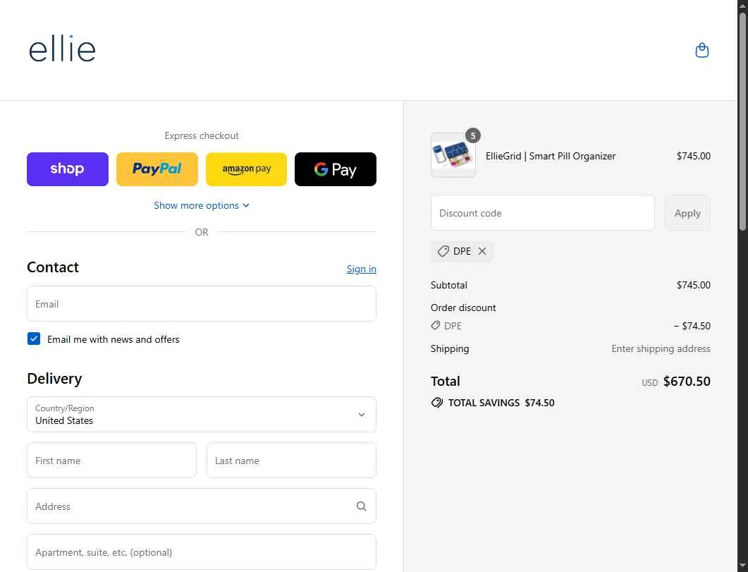Click the Enter shipping address text
748x572 pixels.
coord(661,348)
